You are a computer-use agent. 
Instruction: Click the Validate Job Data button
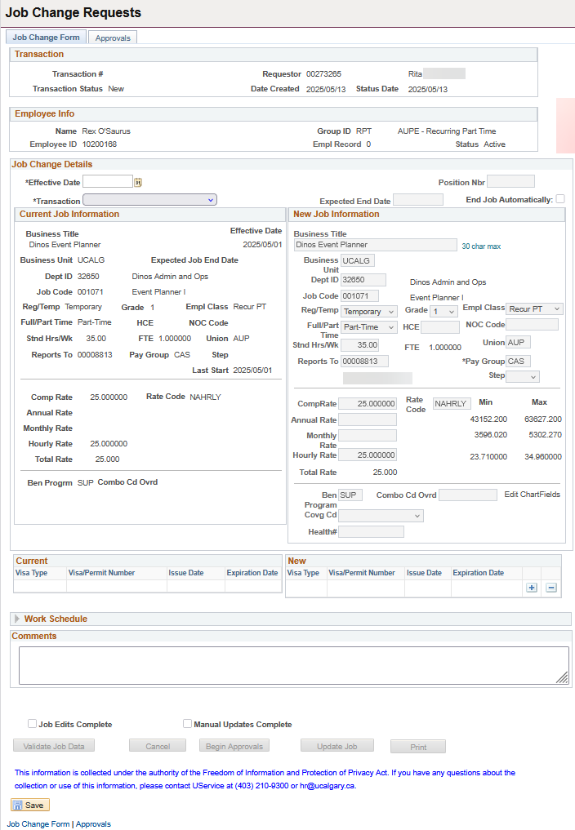pos(54,747)
